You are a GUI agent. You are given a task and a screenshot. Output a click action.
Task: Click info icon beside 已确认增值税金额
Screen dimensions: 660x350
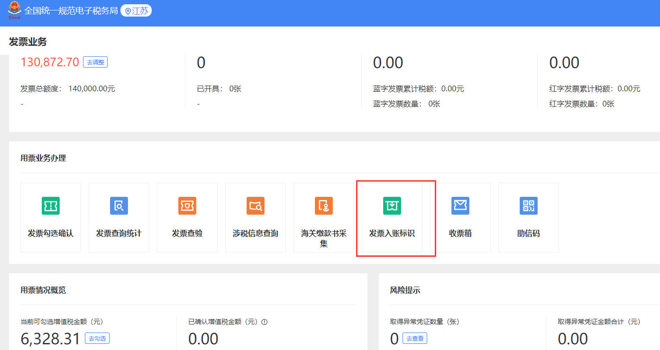click(x=265, y=322)
